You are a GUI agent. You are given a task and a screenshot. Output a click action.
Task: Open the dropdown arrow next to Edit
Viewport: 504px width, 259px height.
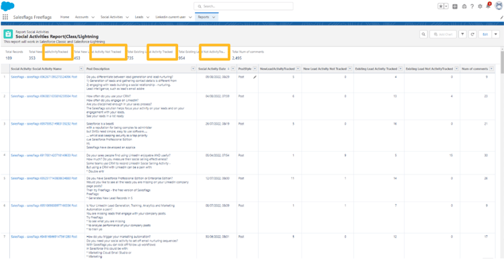tap(495, 34)
